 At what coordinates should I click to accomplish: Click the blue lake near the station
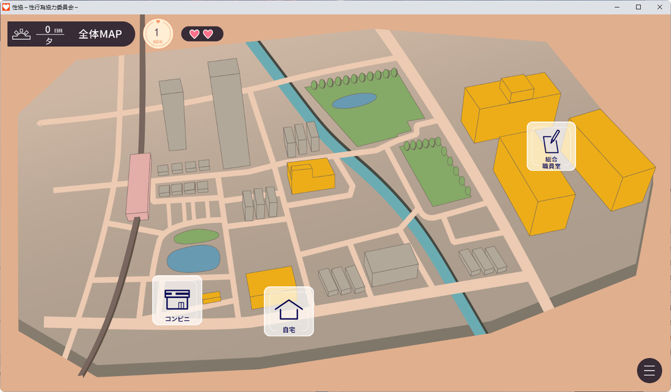193,259
